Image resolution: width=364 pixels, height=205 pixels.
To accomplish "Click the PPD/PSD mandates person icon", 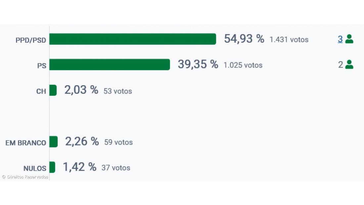I will [x=349, y=39].
